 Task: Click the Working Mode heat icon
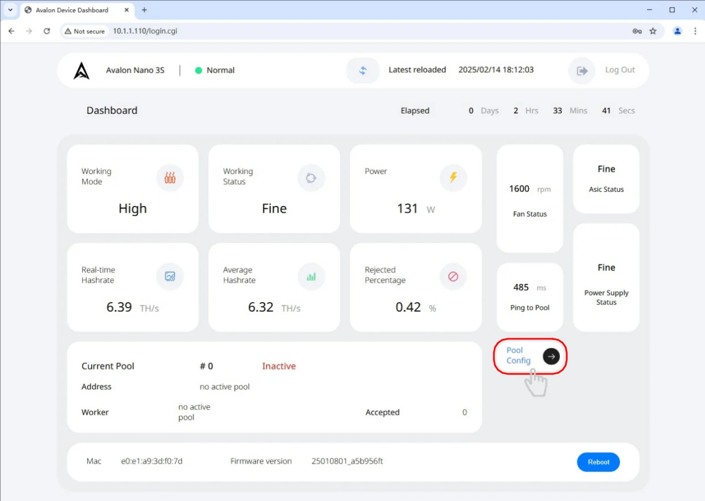170,178
